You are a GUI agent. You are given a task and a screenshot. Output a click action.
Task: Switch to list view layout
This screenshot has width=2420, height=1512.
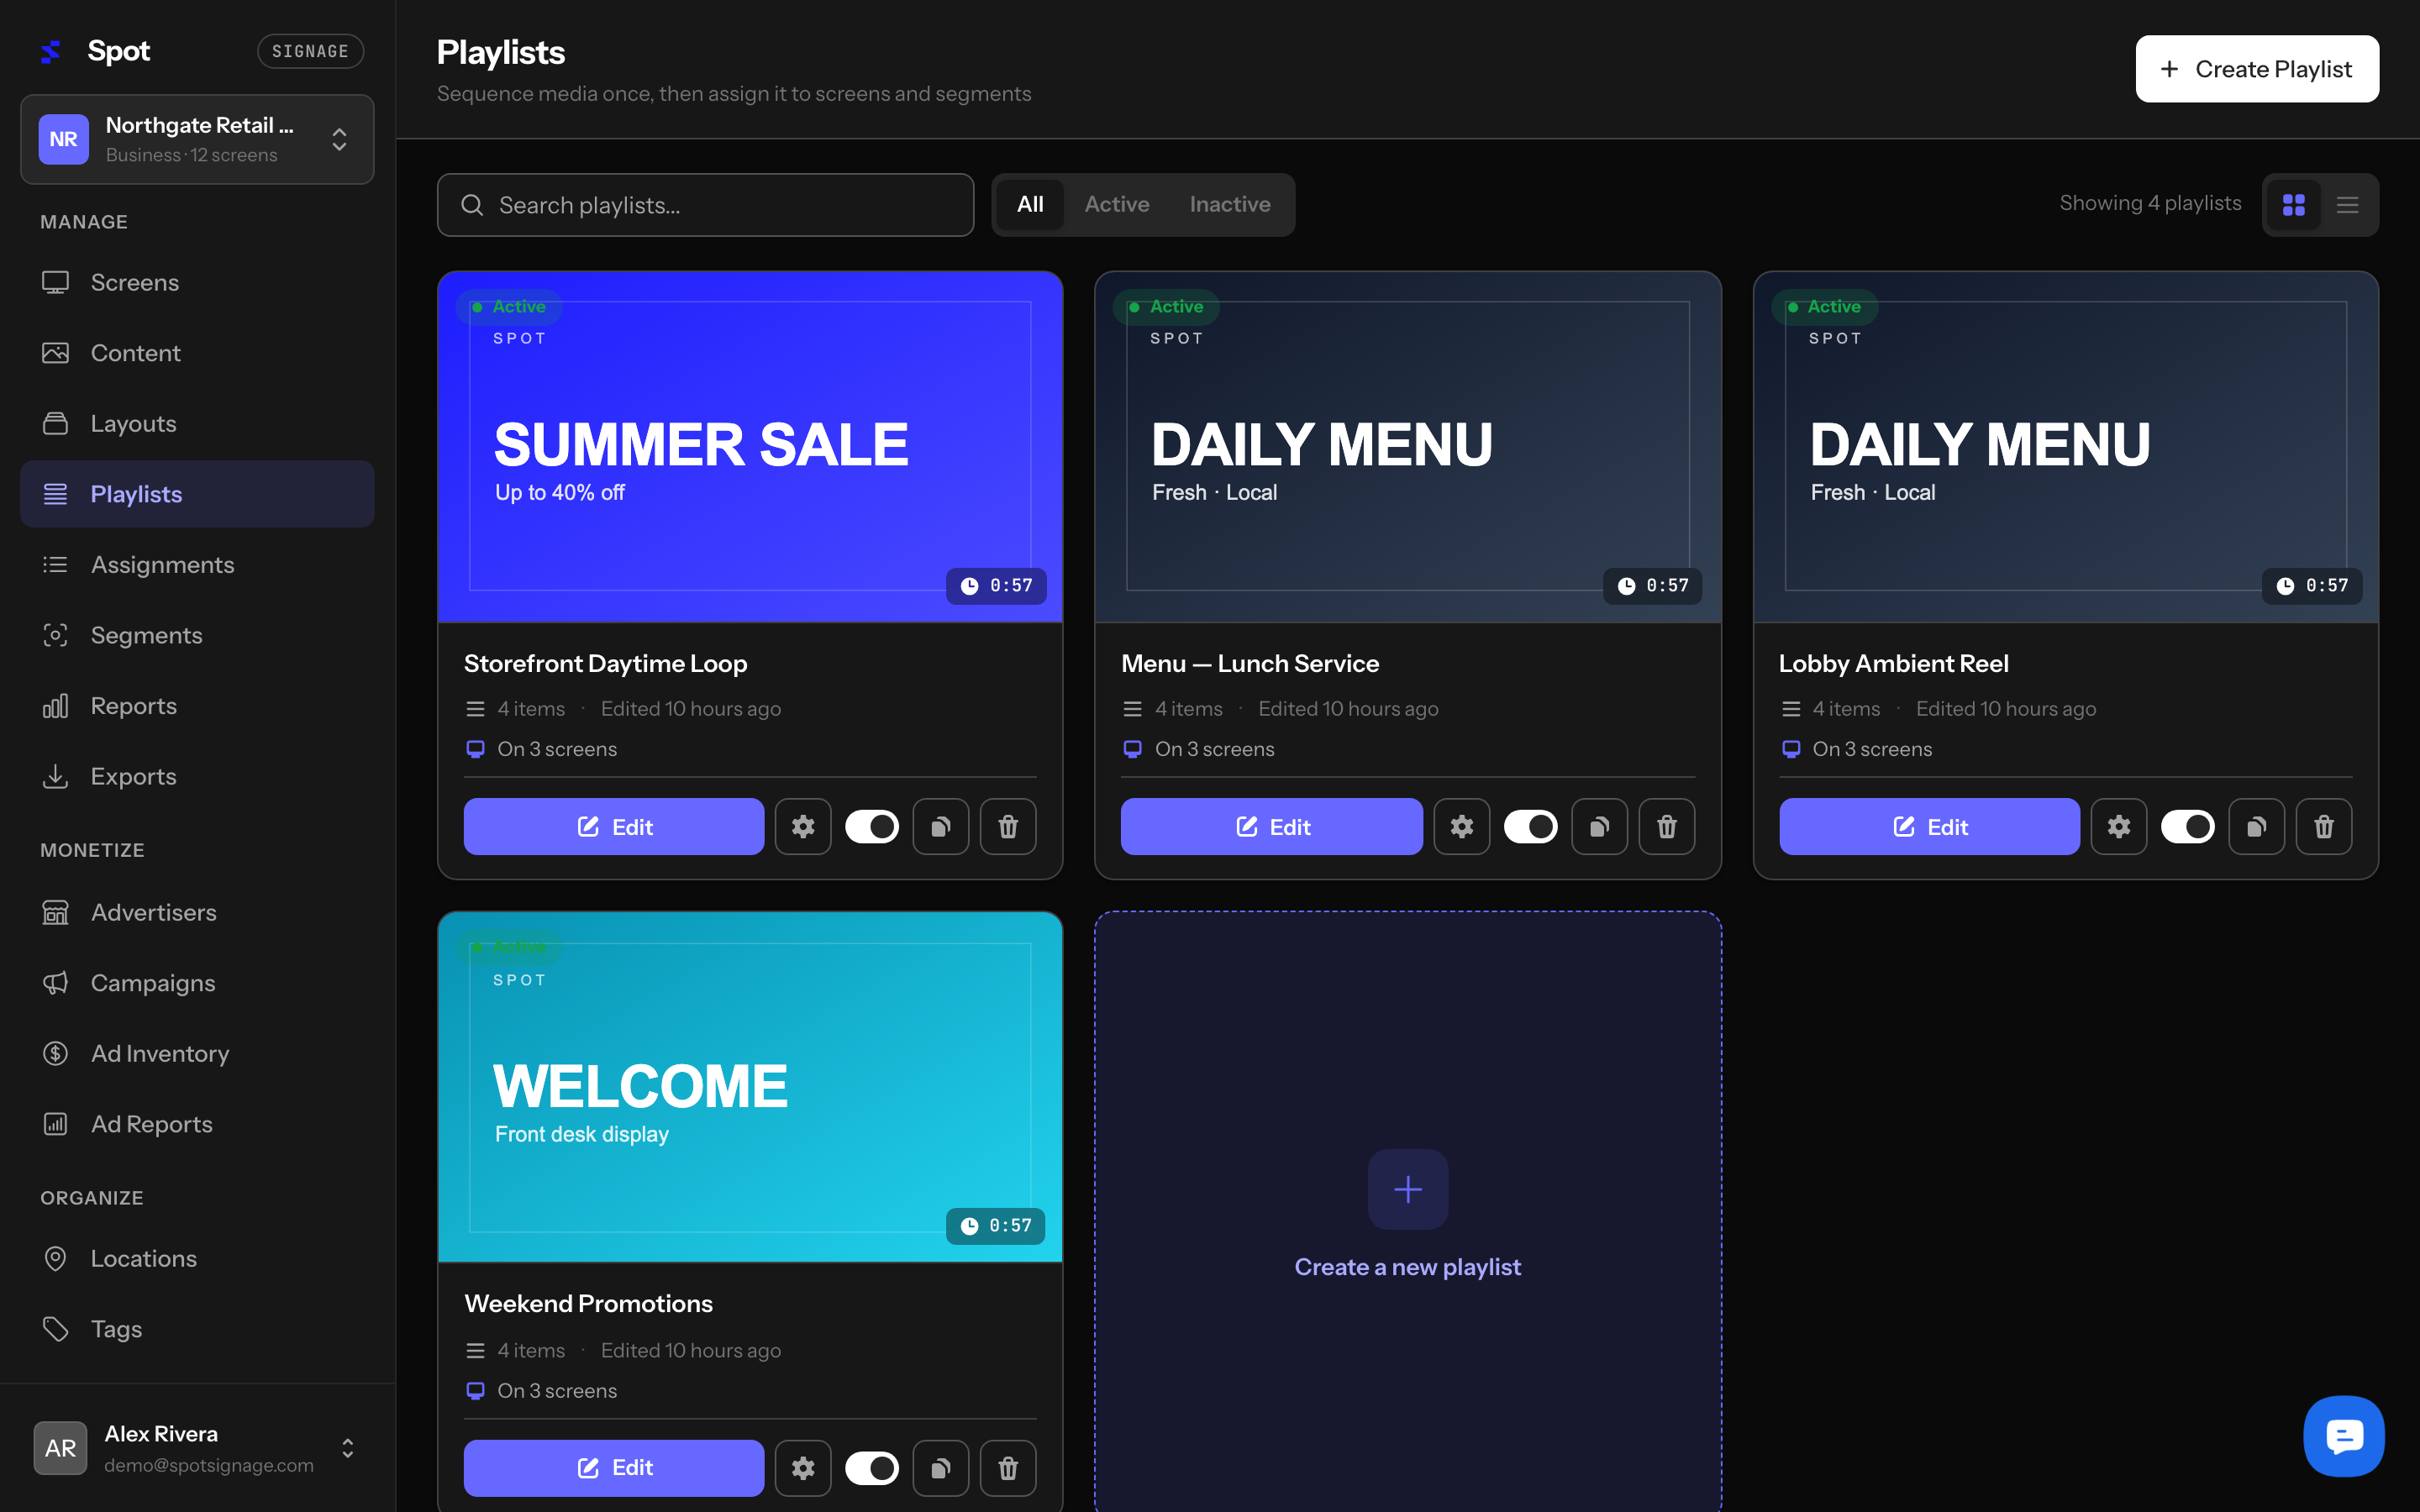click(x=2347, y=204)
